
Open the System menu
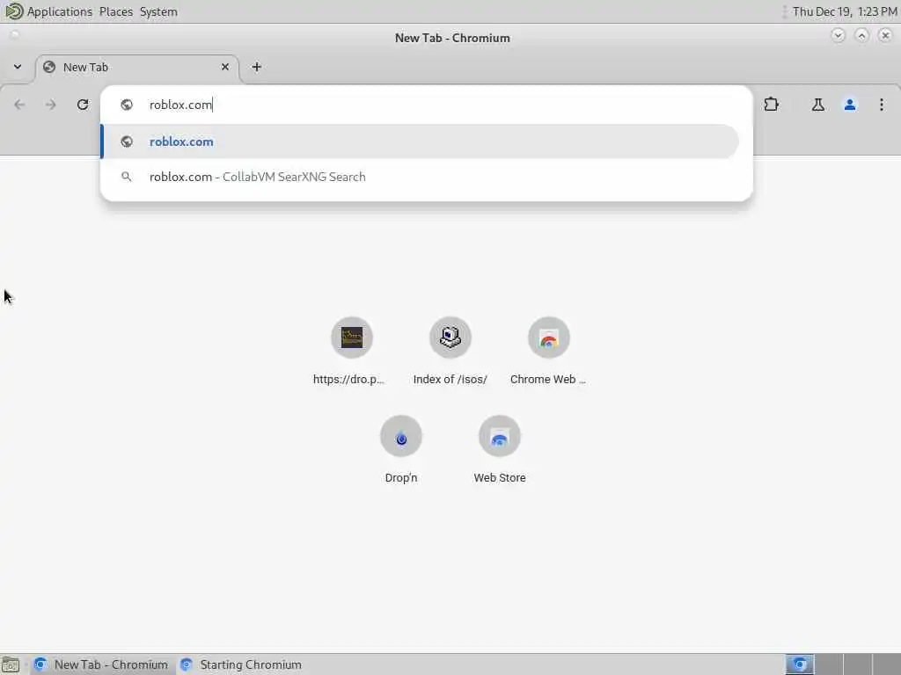(158, 11)
